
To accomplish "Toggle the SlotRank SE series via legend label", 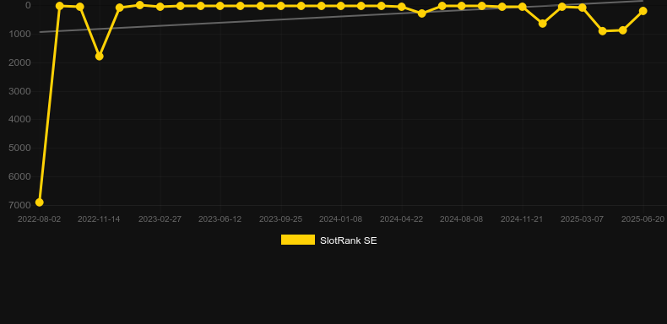I will coord(349,240).
